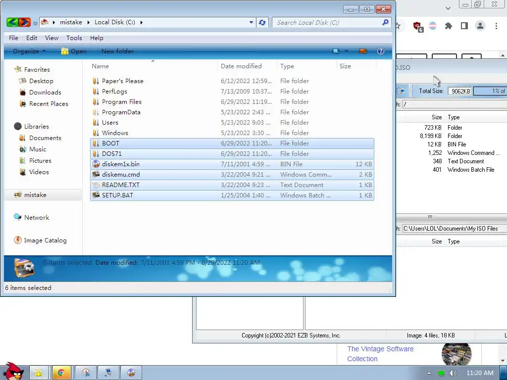Toggle Chrome side panel icon
The height and width of the screenshot is (380, 507).
pyautogui.click(x=464, y=26)
